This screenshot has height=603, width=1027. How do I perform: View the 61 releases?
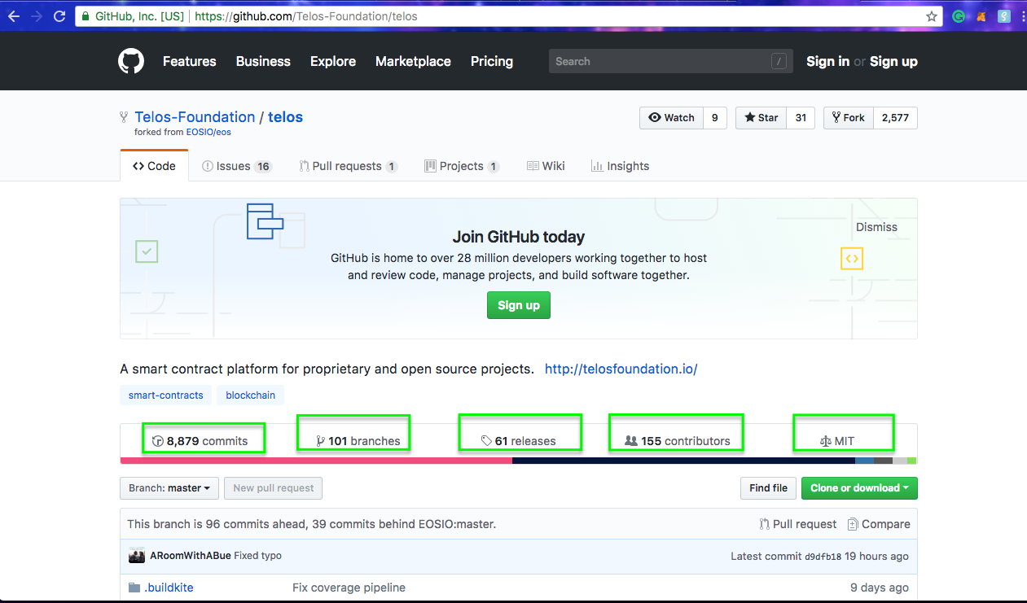(518, 441)
